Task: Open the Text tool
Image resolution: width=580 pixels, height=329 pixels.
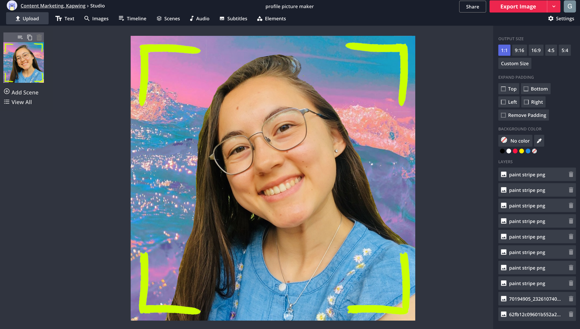Action: point(65,18)
